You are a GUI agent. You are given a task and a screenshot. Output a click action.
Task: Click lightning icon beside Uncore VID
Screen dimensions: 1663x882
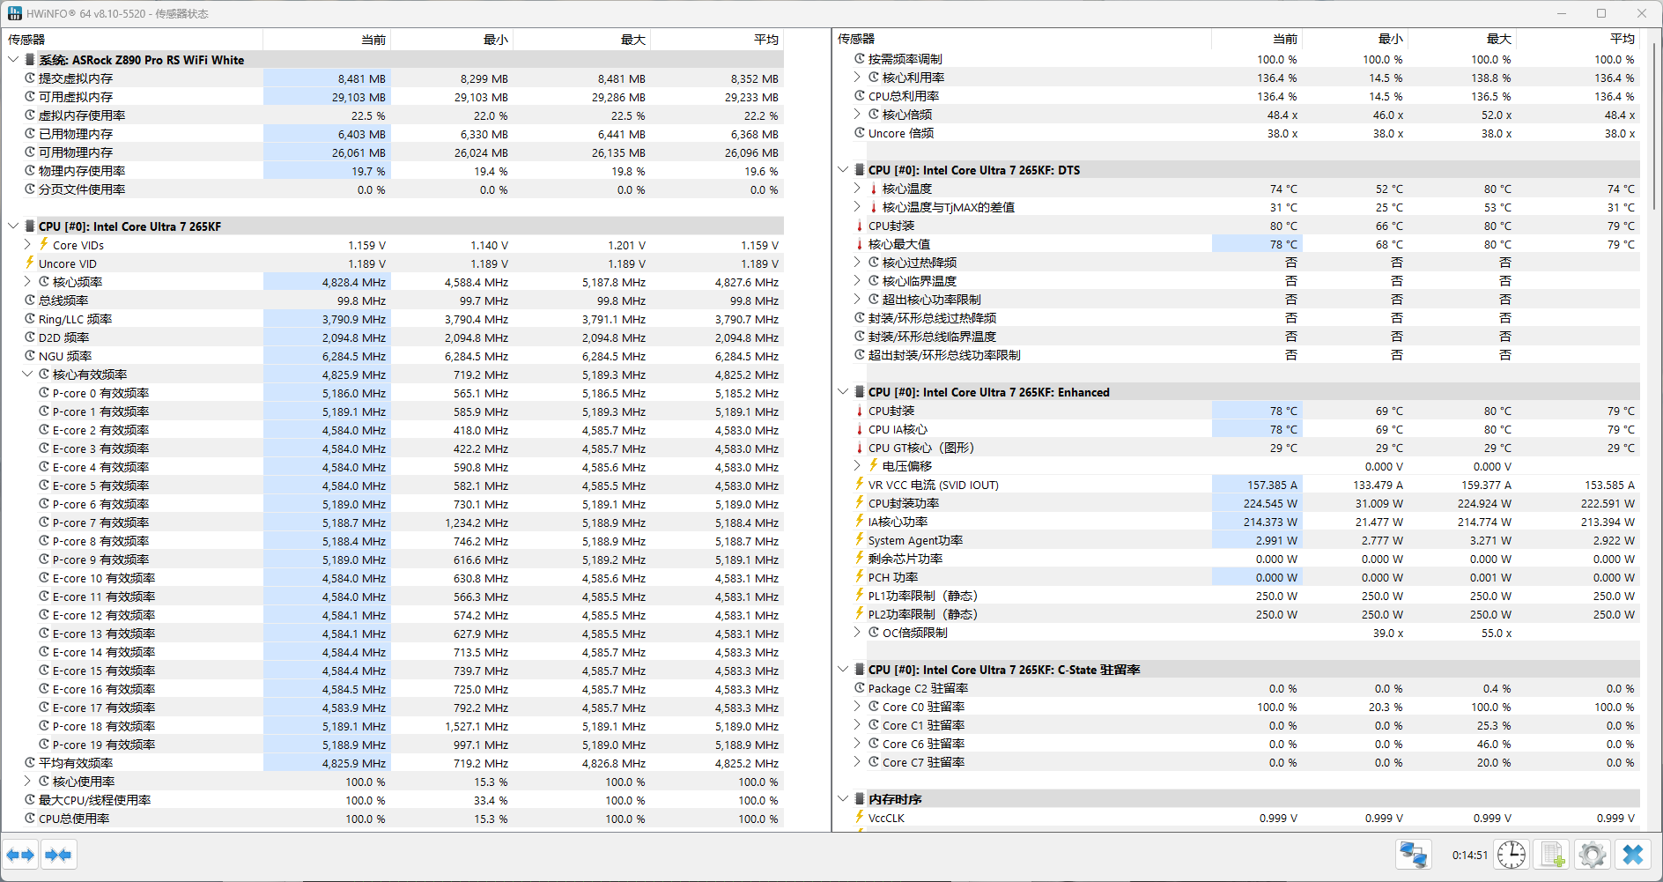point(30,263)
